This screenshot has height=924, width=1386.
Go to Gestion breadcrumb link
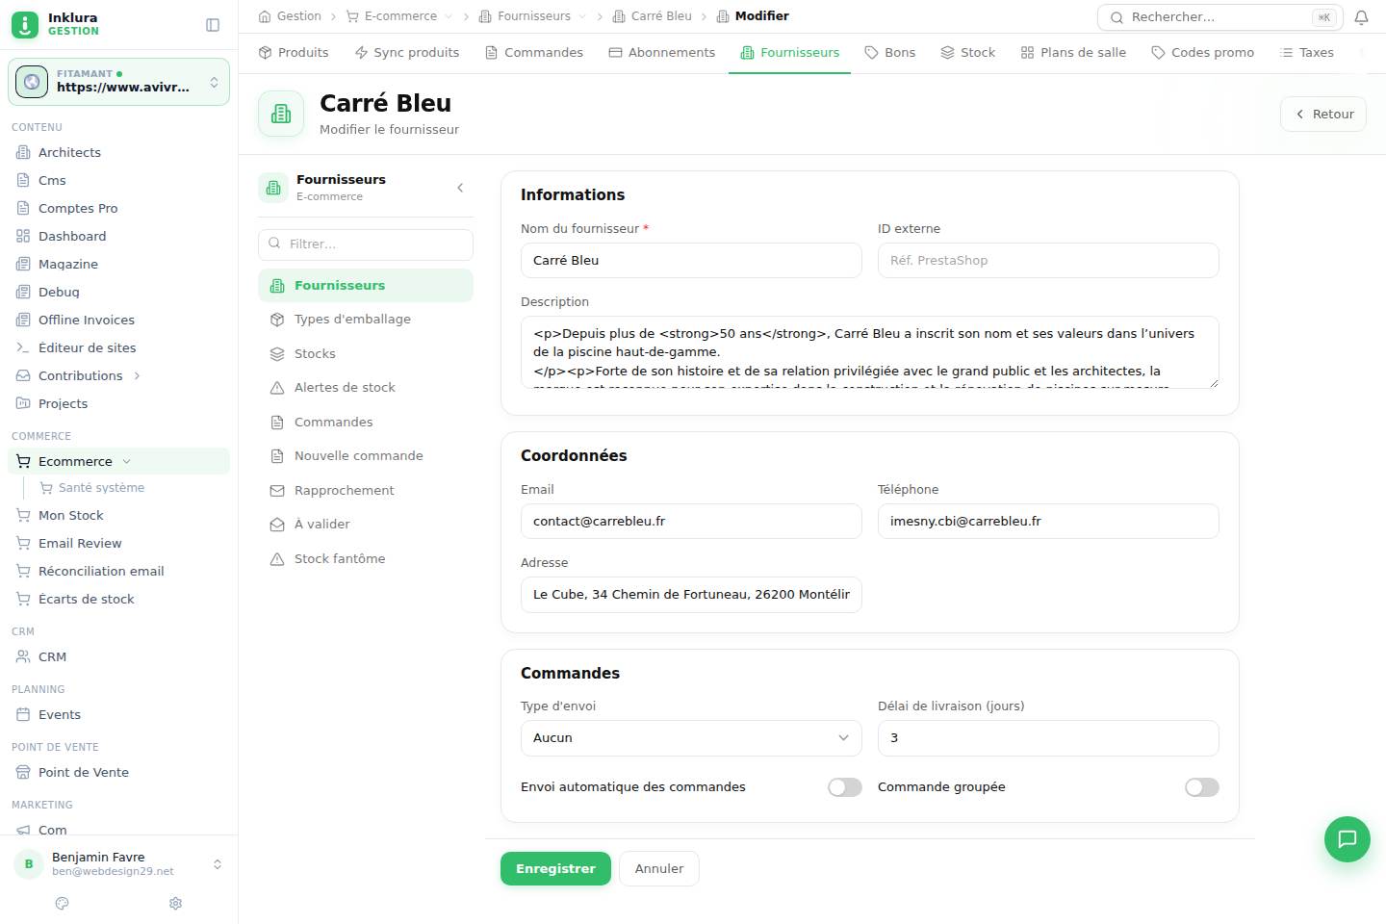pyautogui.click(x=290, y=16)
